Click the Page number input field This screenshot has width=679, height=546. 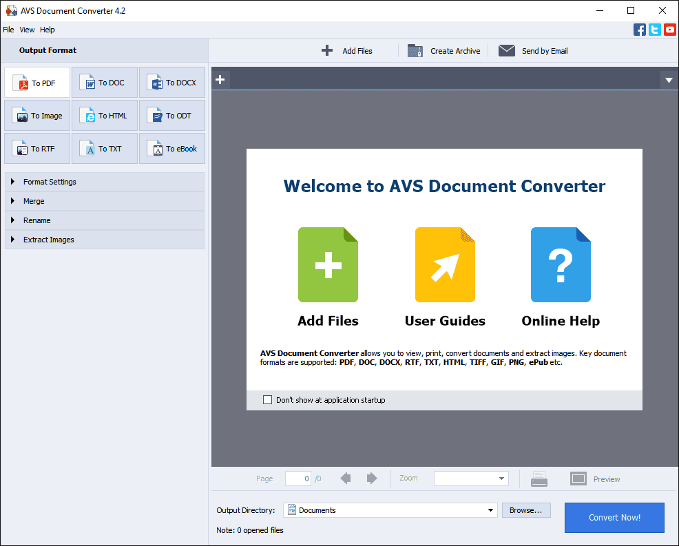298,479
